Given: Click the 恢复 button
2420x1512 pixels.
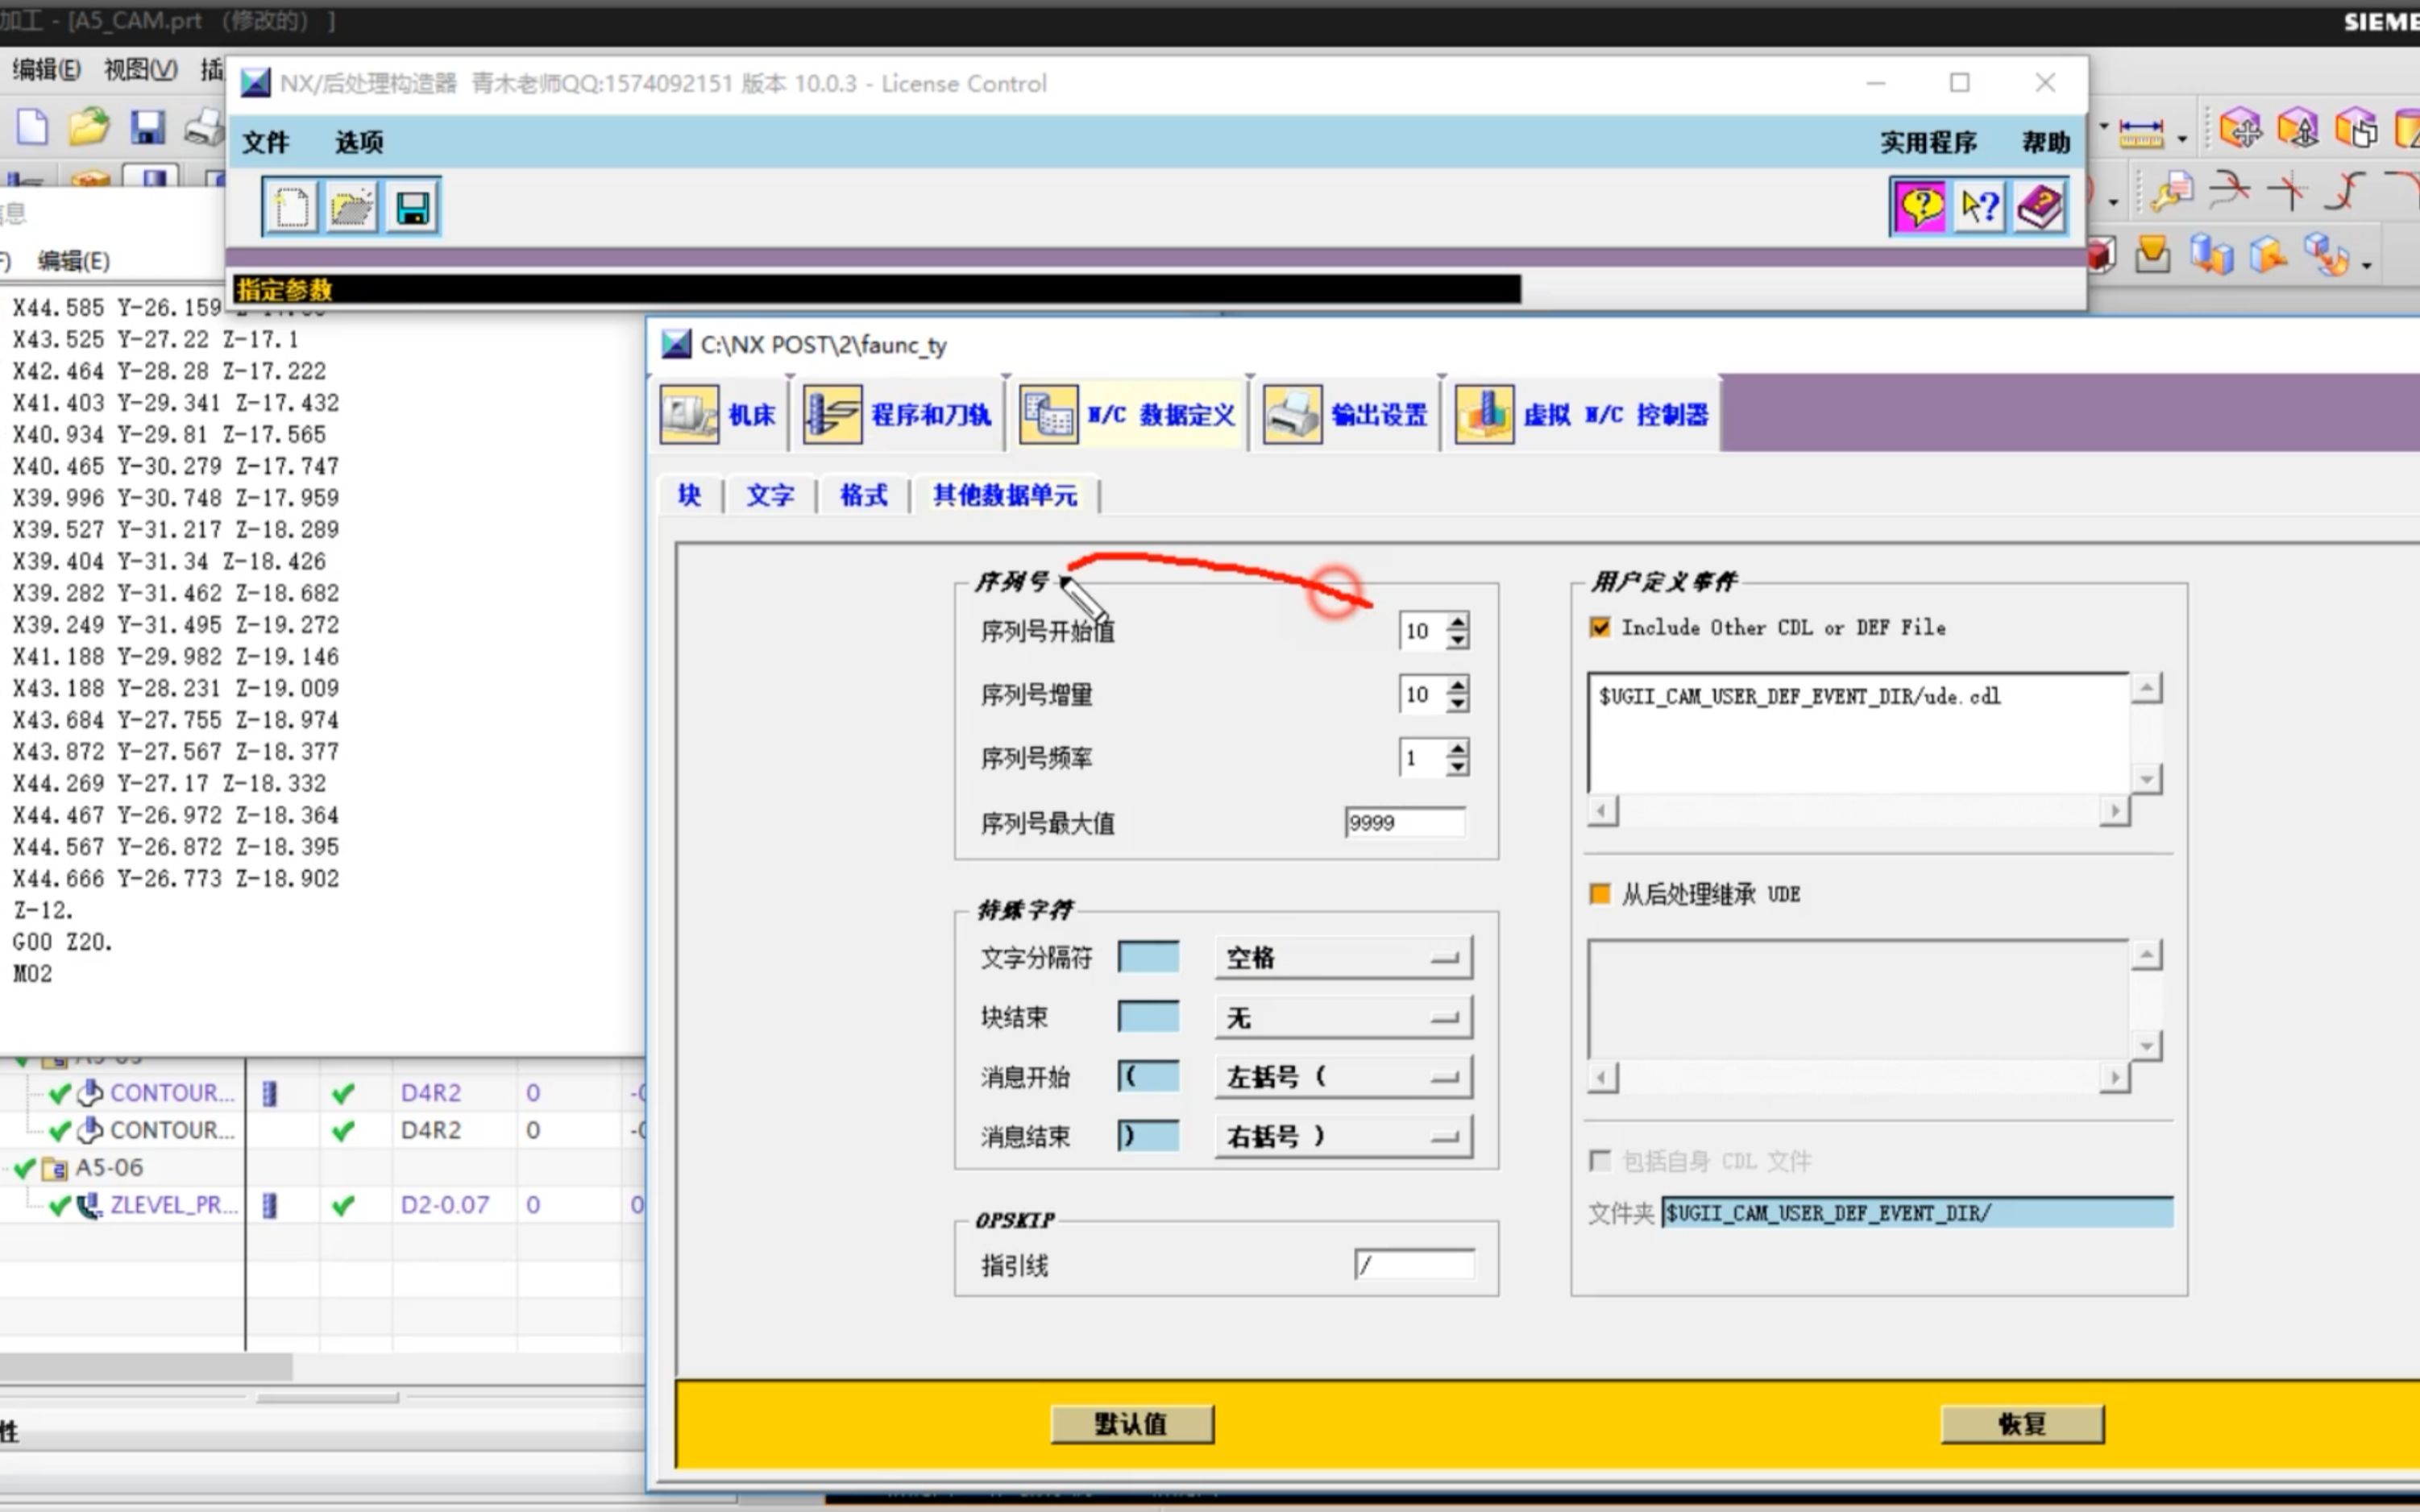Looking at the screenshot, I should click(x=2022, y=1424).
